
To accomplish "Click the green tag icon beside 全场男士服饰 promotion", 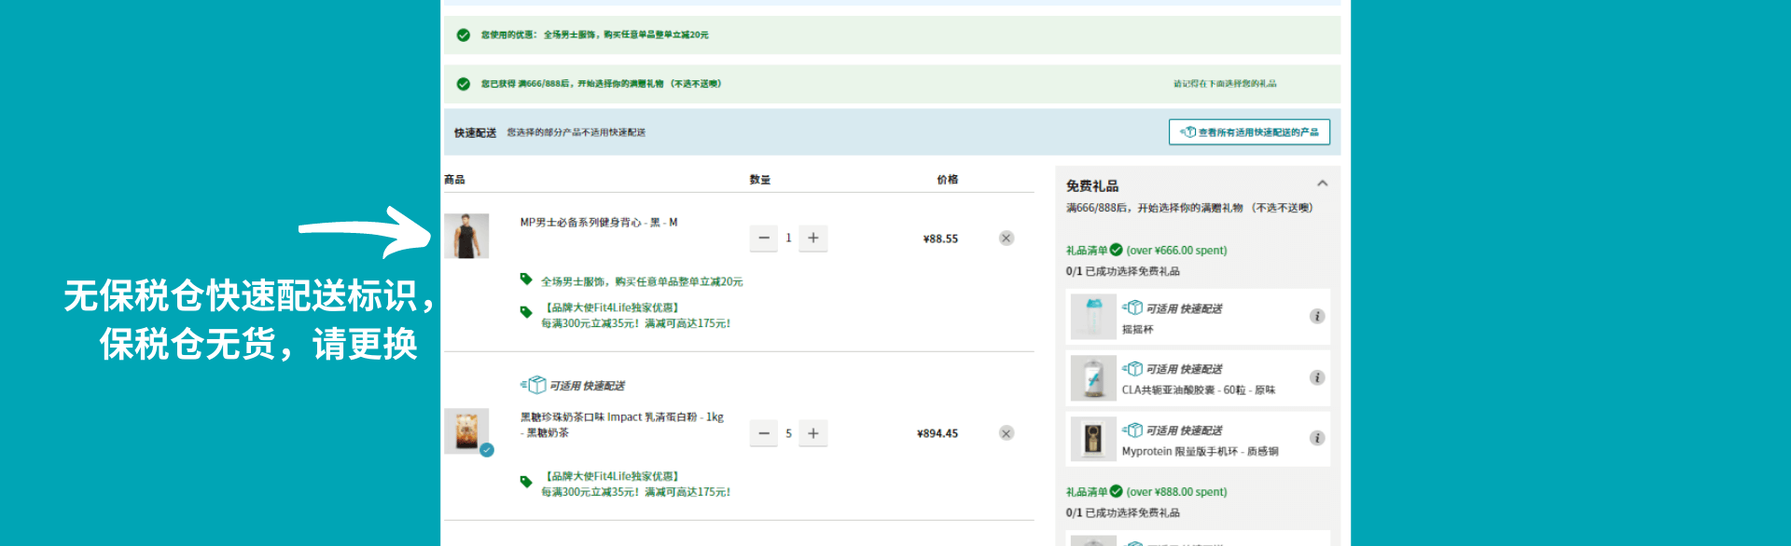I will pyautogui.click(x=526, y=280).
